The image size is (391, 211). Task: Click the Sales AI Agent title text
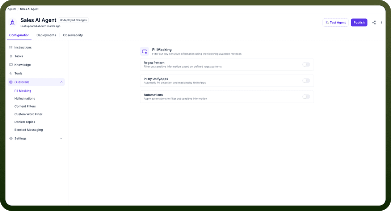[x=38, y=20]
